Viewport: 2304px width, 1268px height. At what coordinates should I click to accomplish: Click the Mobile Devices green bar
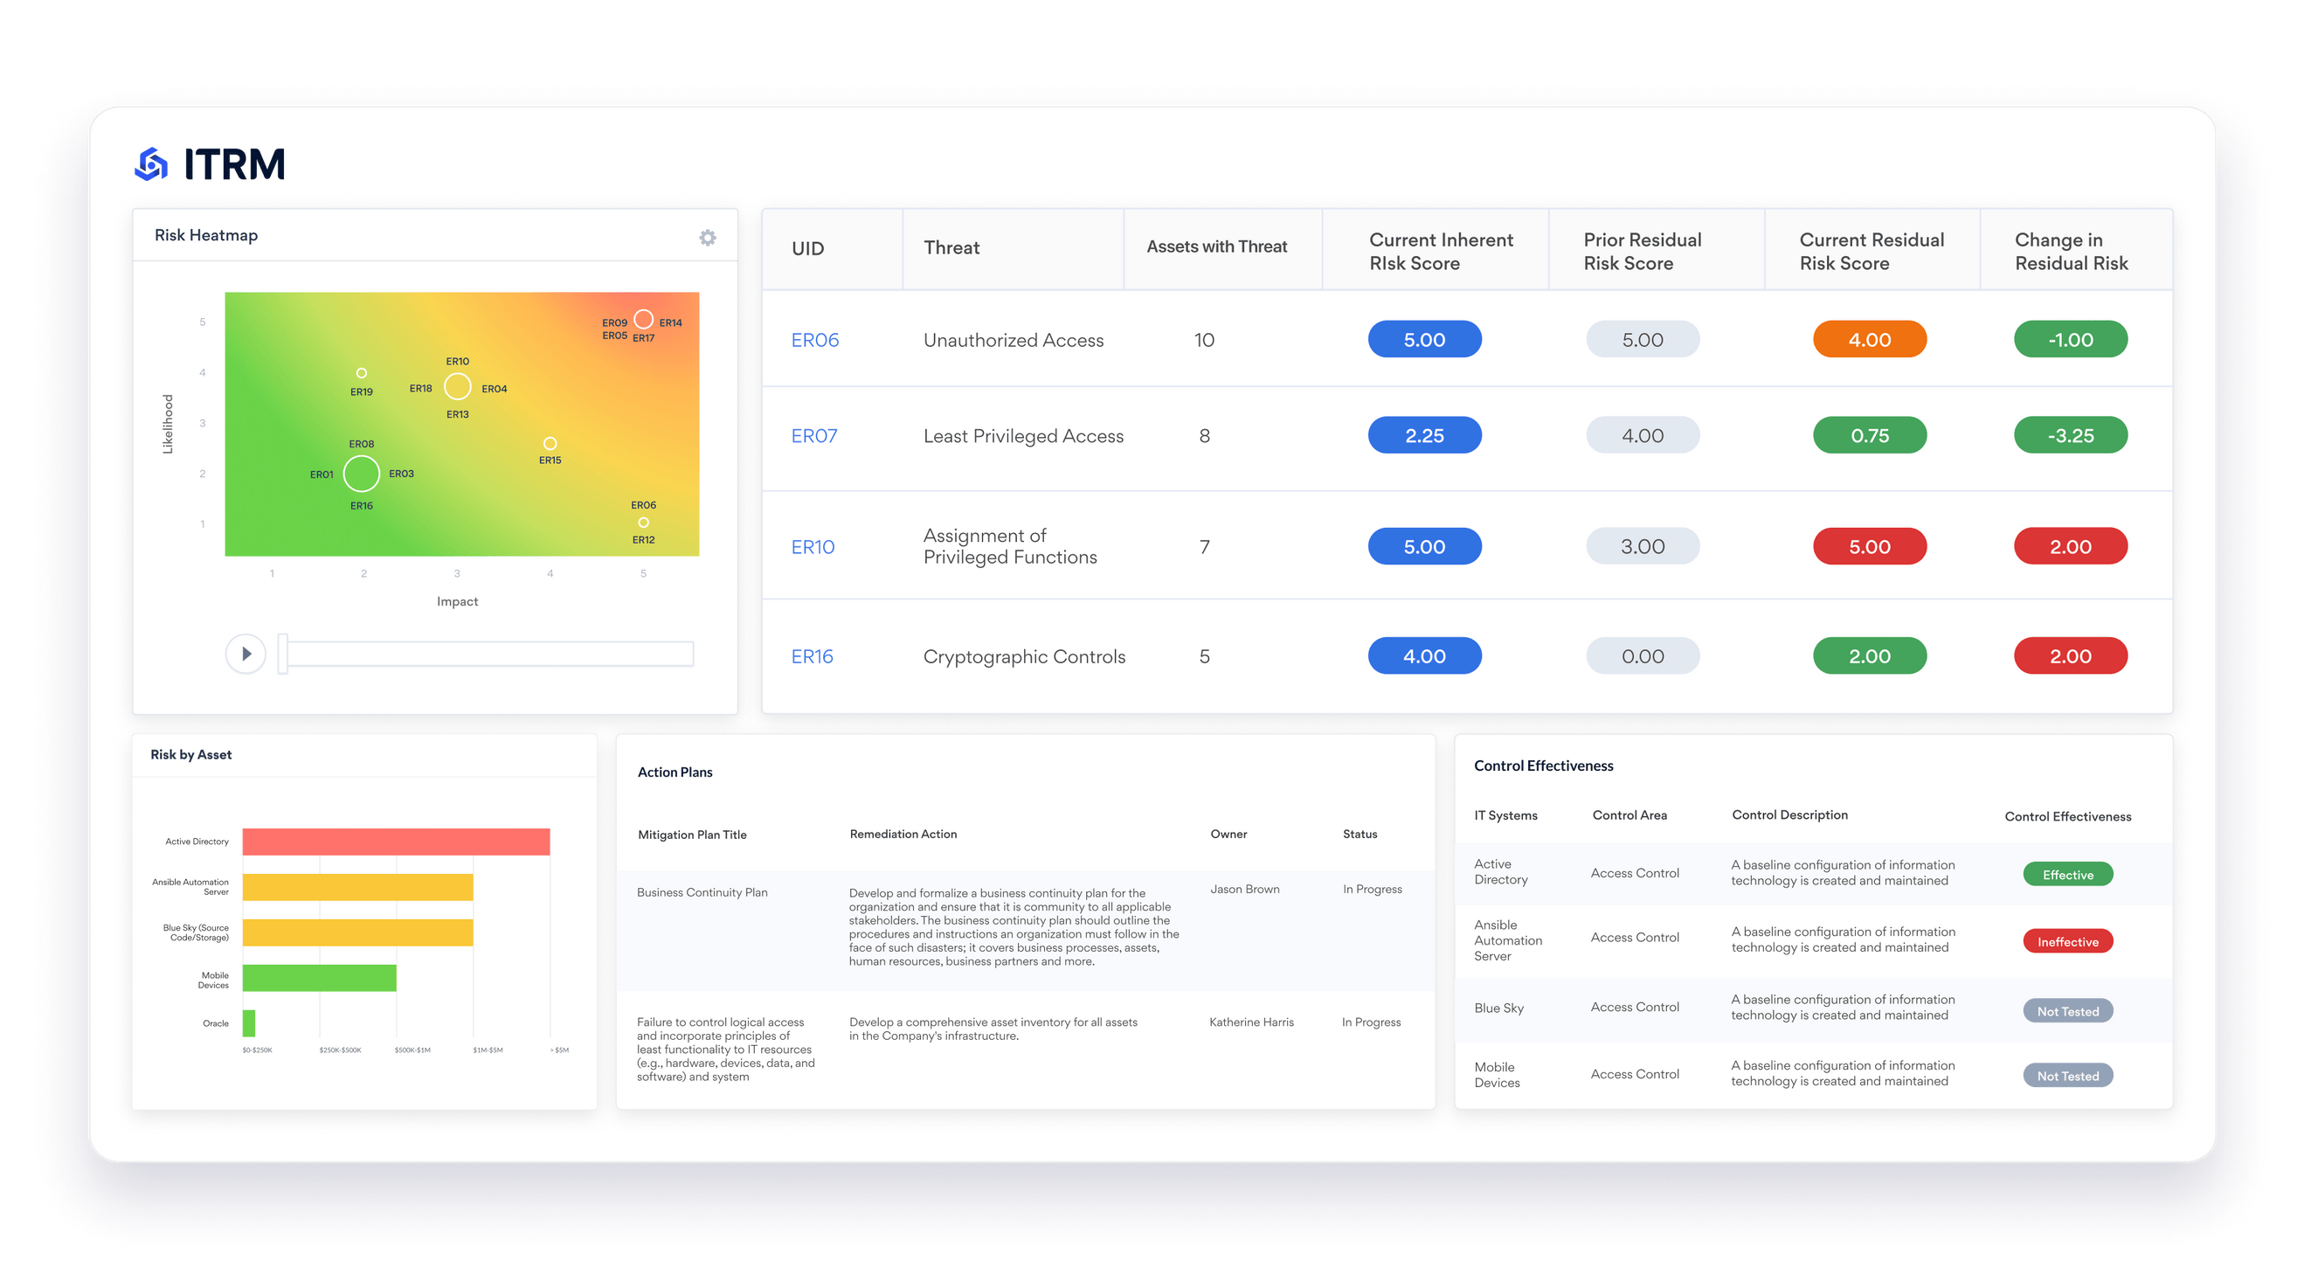(x=318, y=979)
